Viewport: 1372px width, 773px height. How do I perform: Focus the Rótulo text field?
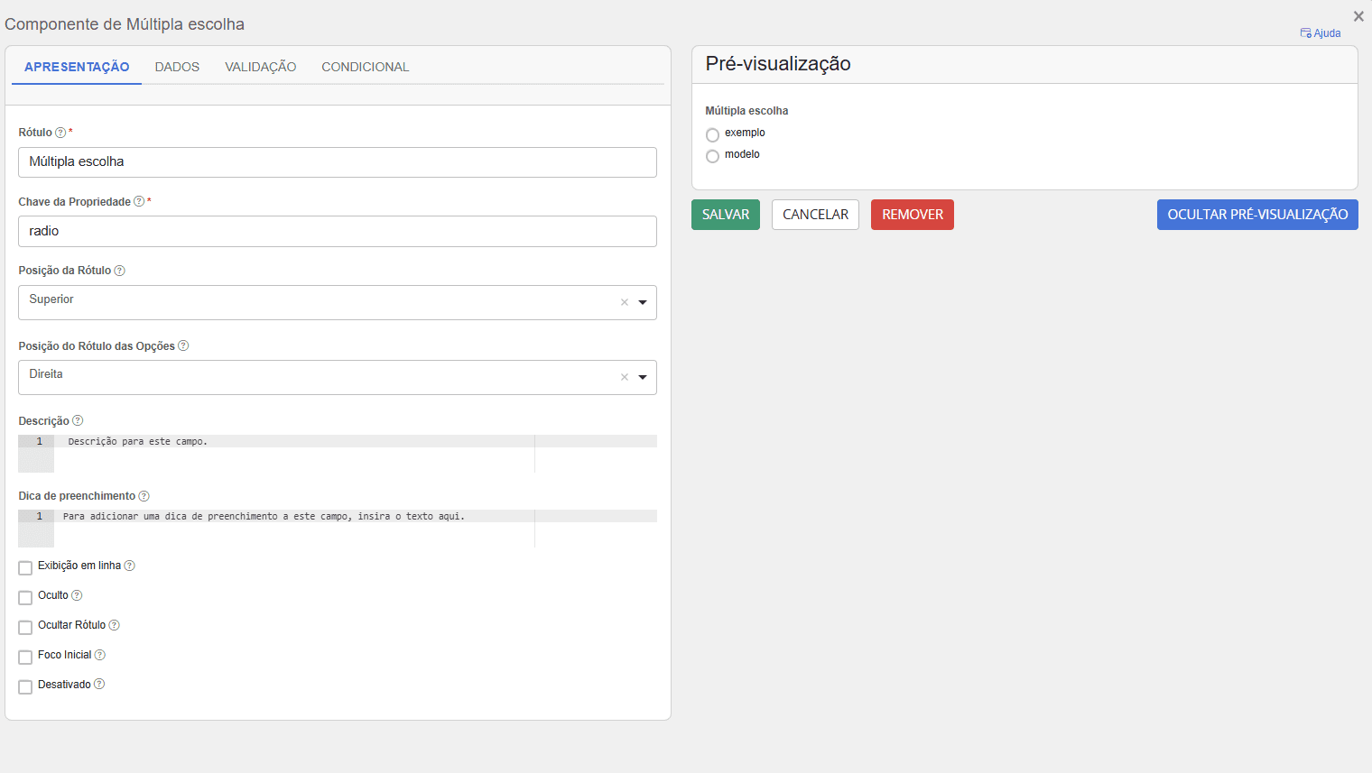(x=338, y=162)
